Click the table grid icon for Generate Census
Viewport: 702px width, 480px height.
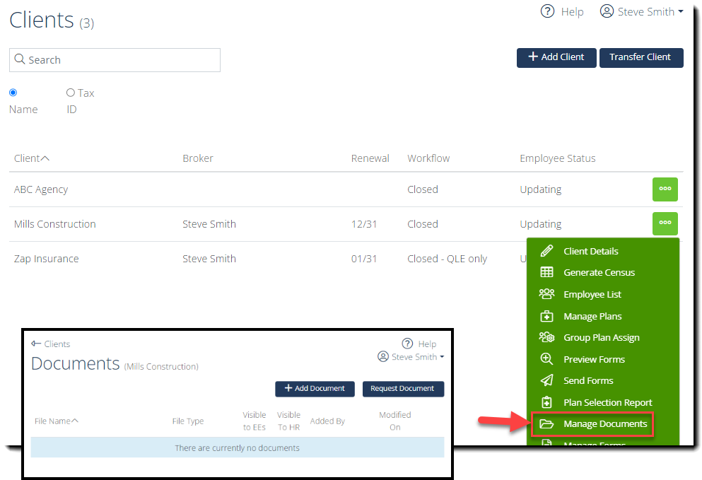pos(546,272)
